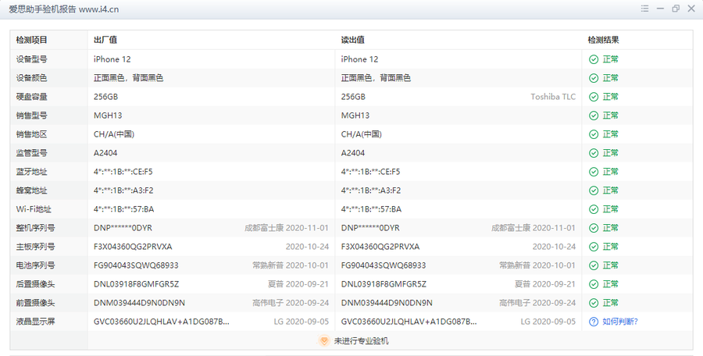Click factory LCD serial GVC03660U2JLQHLAV
703x356 pixels.
162,322
